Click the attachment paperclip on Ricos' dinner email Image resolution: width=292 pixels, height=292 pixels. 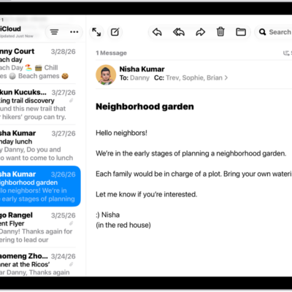pos(72,264)
